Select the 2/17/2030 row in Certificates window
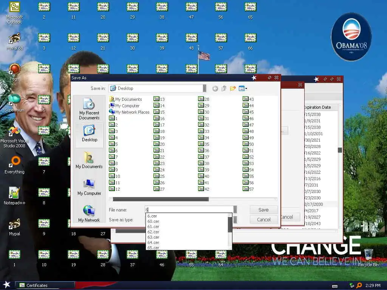Viewport: 387px width, 290px height. click(321, 204)
